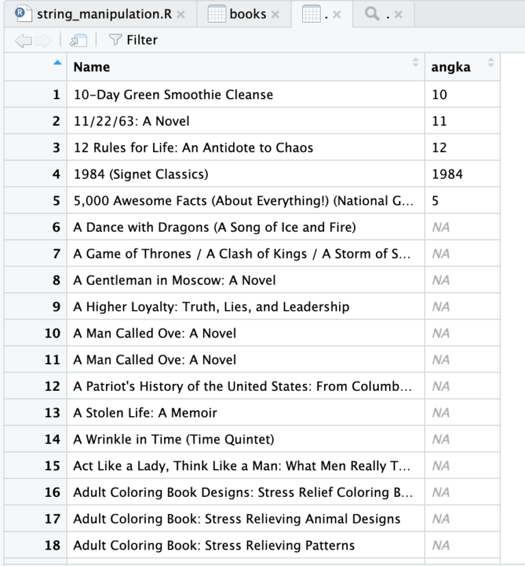Click the blue row-index sort triangle
The height and width of the screenshot is (566, 525).
point(57,63)
